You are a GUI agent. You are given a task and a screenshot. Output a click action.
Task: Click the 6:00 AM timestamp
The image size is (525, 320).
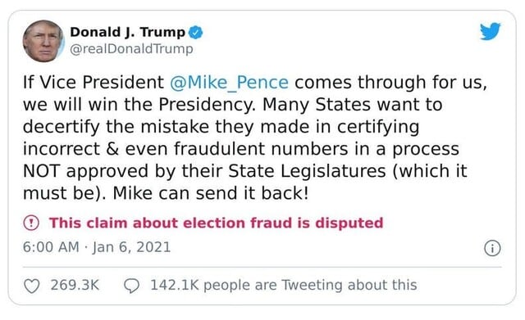51,247
